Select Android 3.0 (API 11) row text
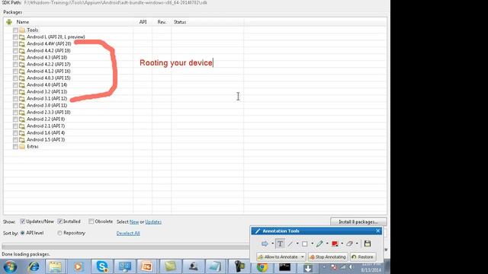 coord(47,105)
